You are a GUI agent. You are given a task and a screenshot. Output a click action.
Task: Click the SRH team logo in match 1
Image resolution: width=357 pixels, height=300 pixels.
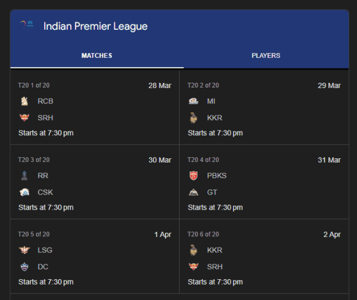pyautogui.click(x=24, y=117)
